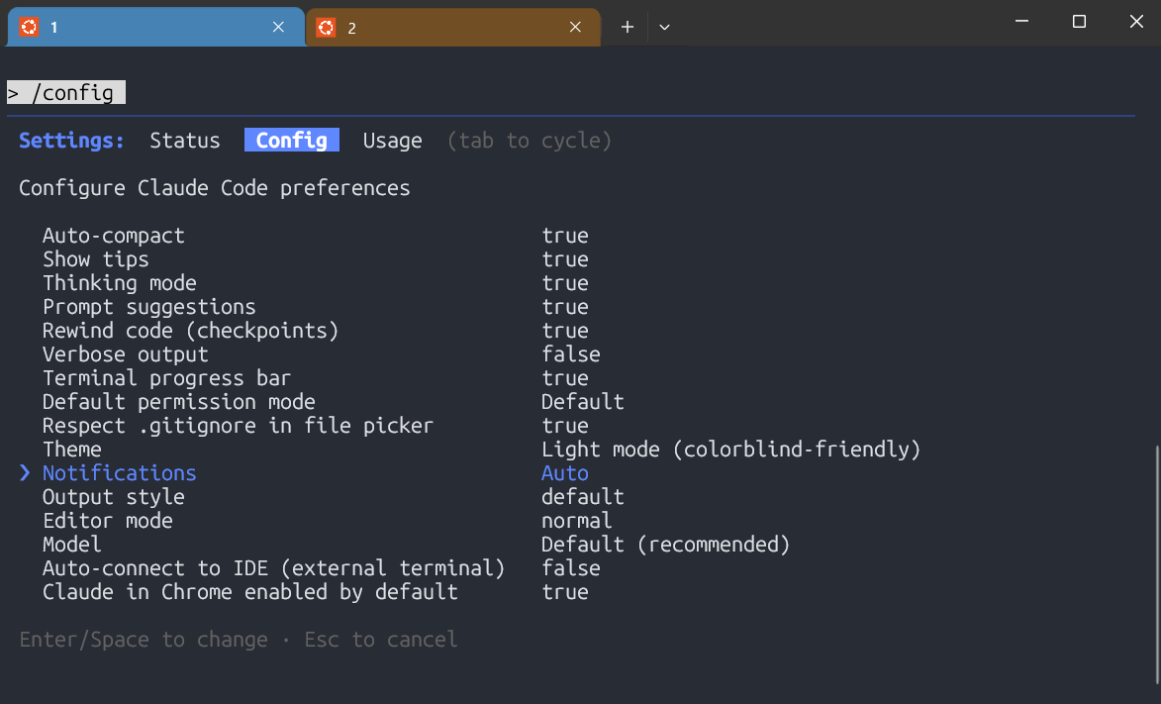The height and width of the screenshot is (704, 1161).
Task: Maximize the terminal window
Action: [1079, 22]
